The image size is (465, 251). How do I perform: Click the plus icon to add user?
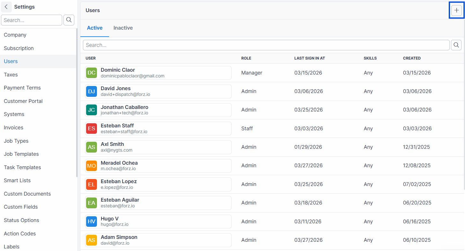click(x=456, y=11)
